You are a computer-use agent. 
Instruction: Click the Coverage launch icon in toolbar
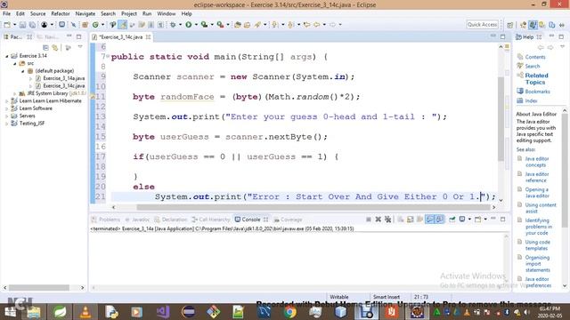[x=205, y=25]
